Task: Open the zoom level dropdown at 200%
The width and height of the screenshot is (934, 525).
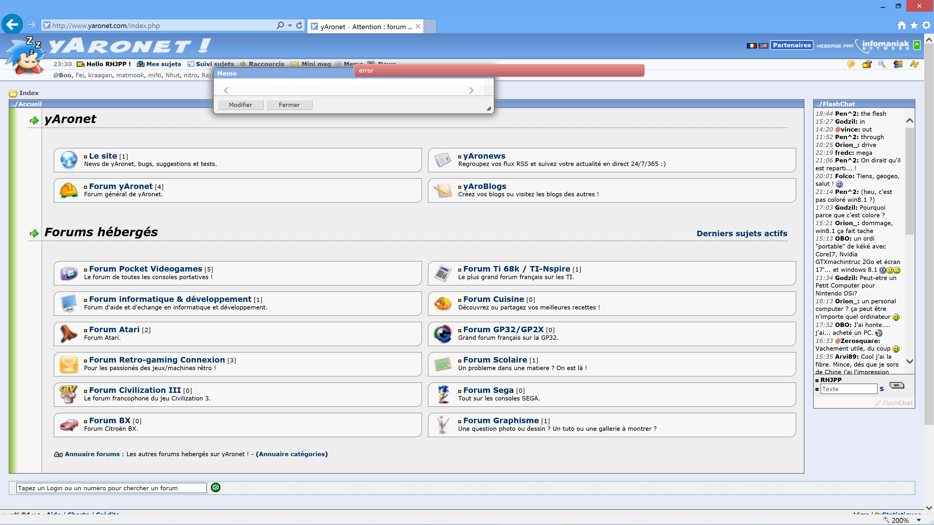Action: tap(919, 520)
